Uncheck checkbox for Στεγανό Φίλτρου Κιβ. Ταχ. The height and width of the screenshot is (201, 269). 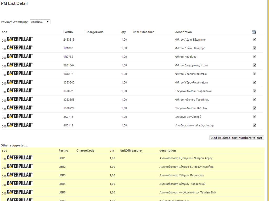tap(255, 108)
